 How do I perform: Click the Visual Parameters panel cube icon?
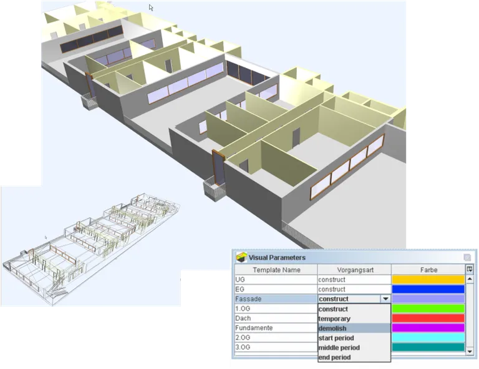(241, 257)
